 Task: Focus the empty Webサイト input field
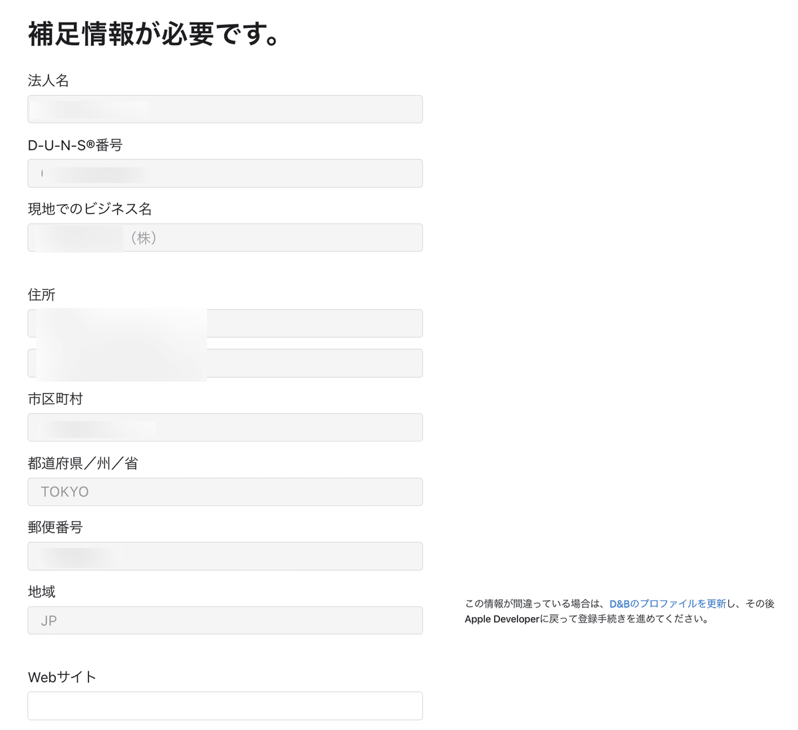[225, 706]
